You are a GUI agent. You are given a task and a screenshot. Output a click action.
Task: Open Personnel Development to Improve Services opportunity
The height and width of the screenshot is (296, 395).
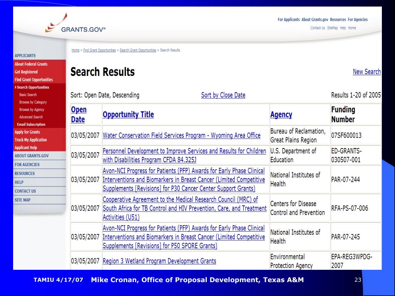(184, 155)
